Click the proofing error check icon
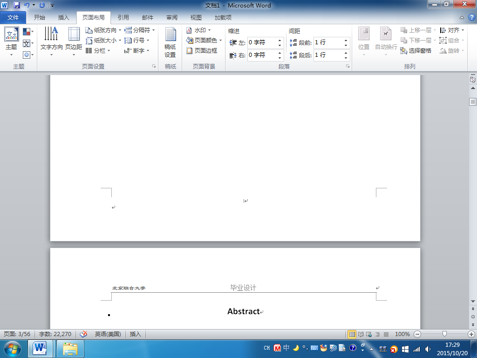Screen dimensions: 477x358 (x=83, y=334)
